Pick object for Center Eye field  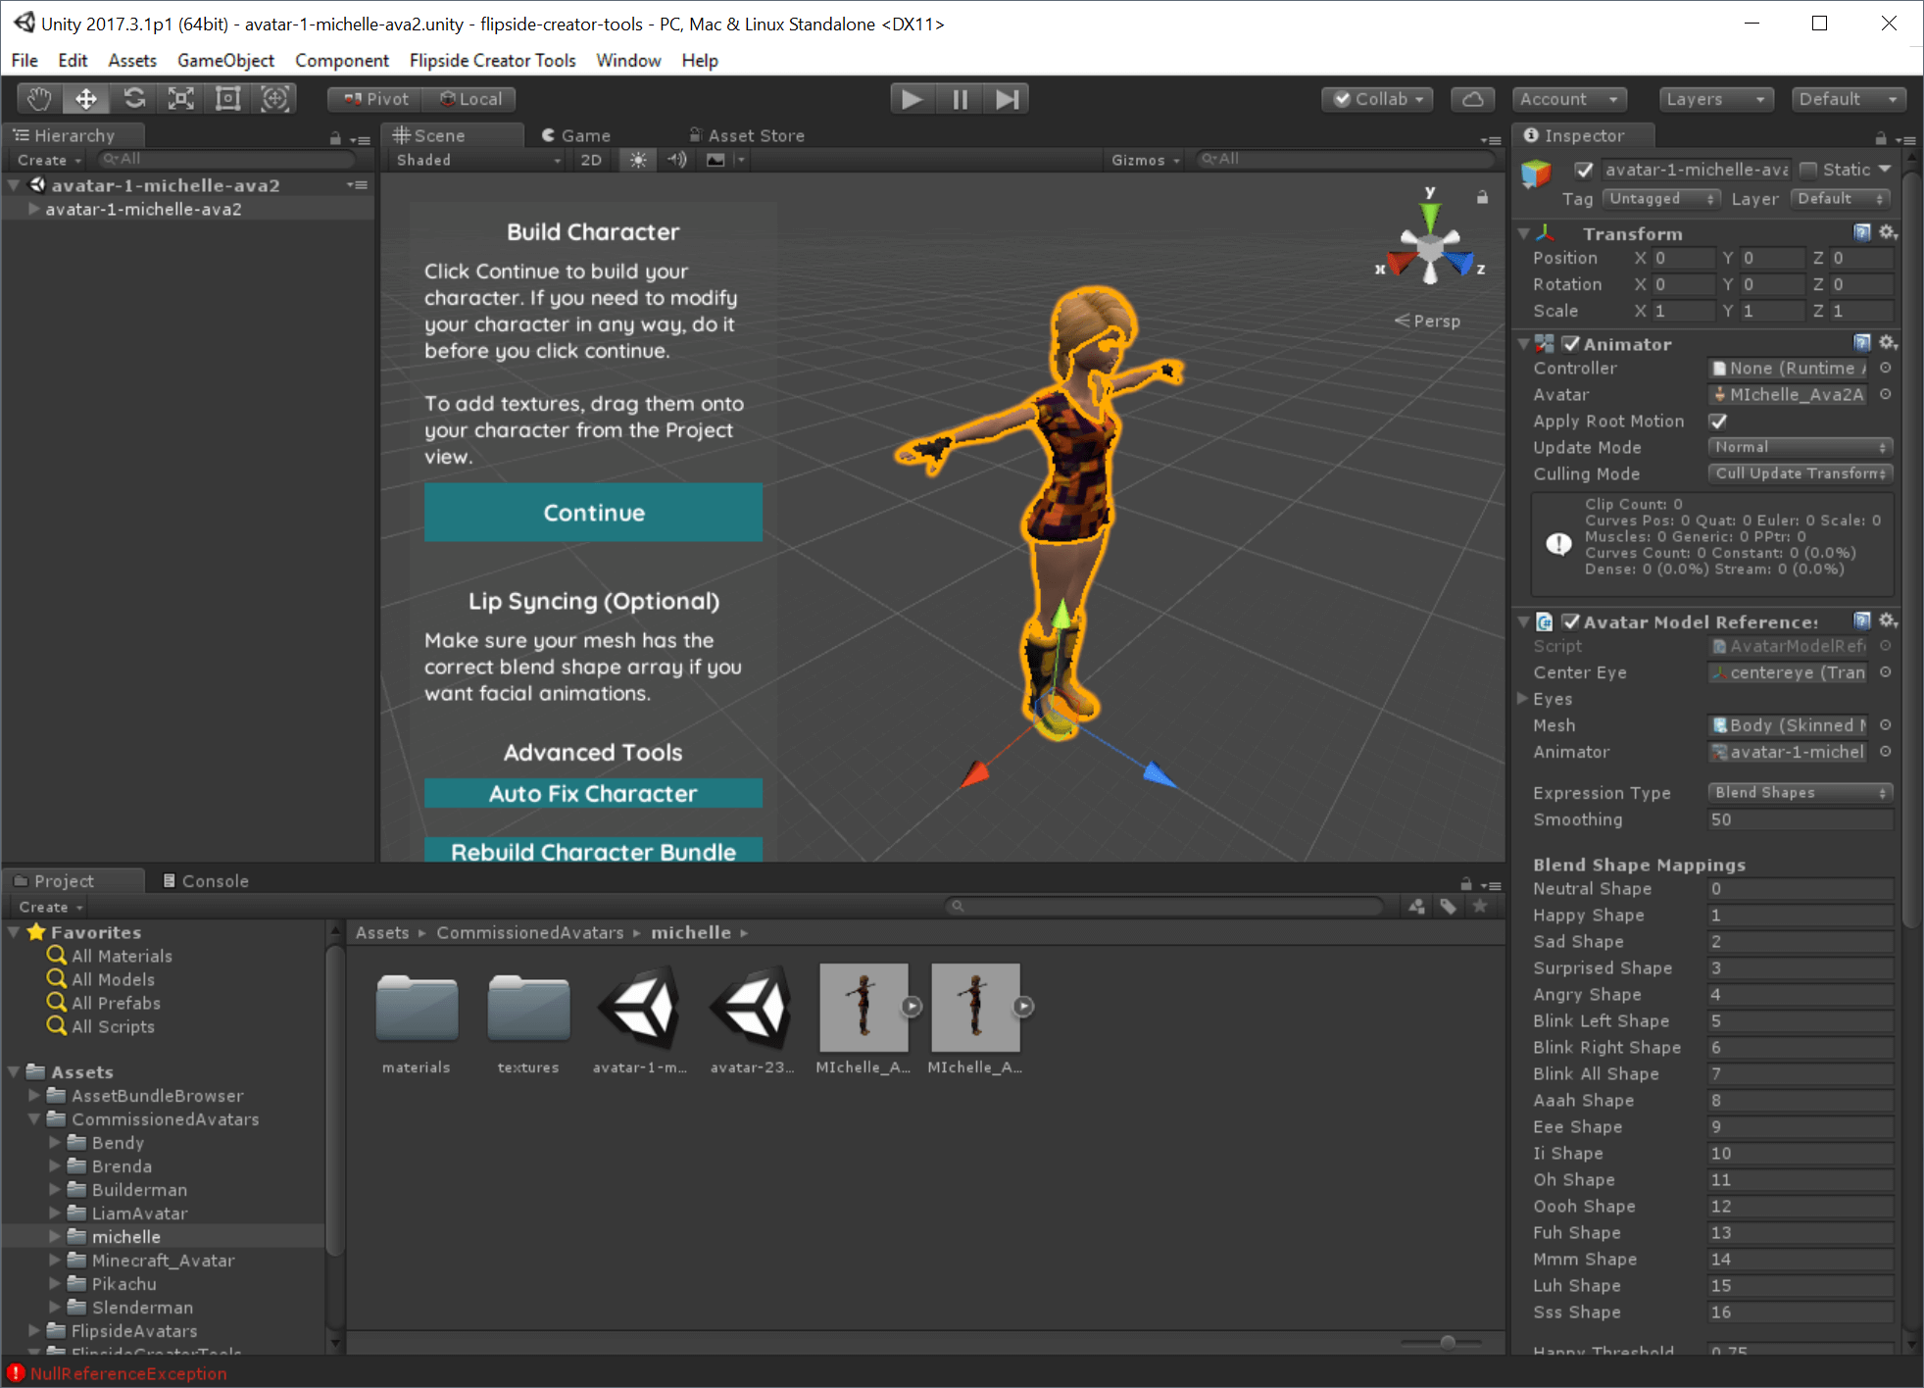[1885, 672]
